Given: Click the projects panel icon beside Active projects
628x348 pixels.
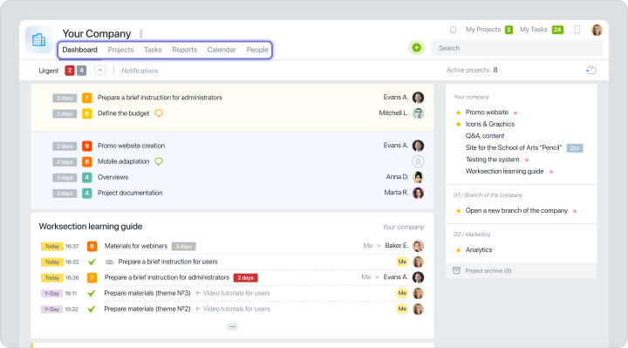Looking at the screenshot, I should click(x=591, y=70).
